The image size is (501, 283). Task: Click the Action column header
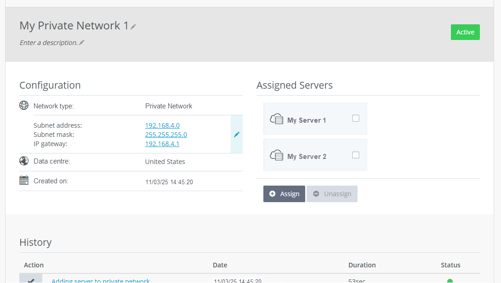point(34,265)
